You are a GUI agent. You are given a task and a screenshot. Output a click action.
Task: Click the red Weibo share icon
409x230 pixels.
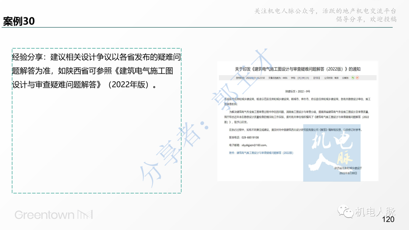[357, 78]
